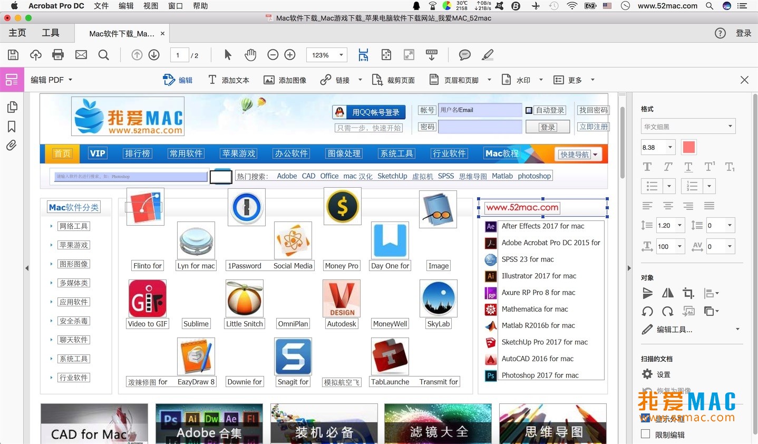Zoom in with the plus button
Screen dimensions: 758x444
click(x=290, y=55)
